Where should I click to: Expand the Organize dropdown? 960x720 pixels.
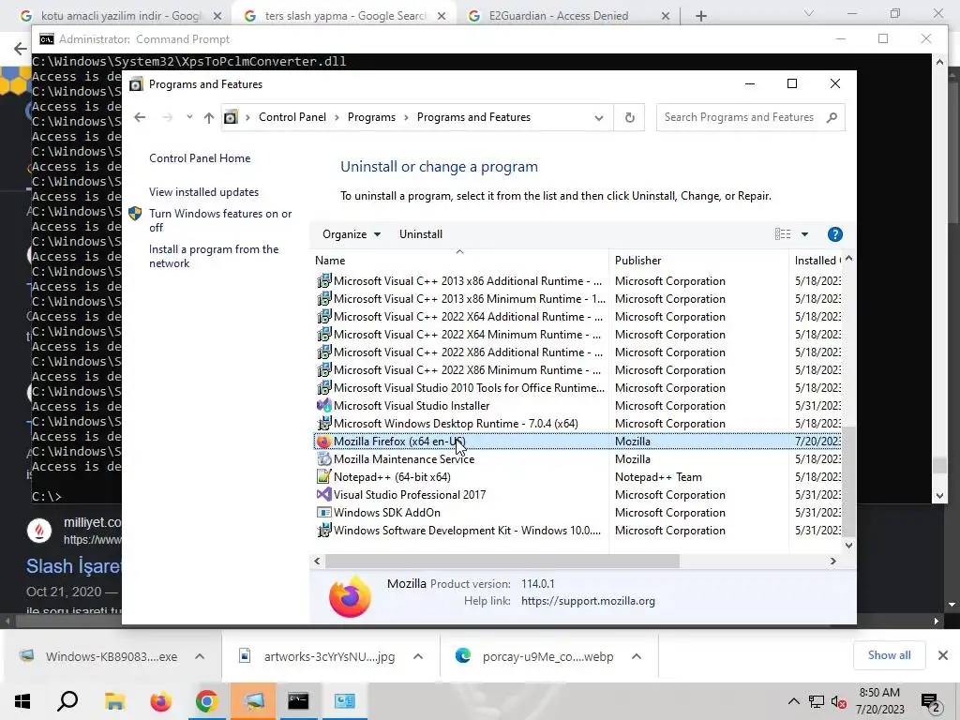(352, 234)
